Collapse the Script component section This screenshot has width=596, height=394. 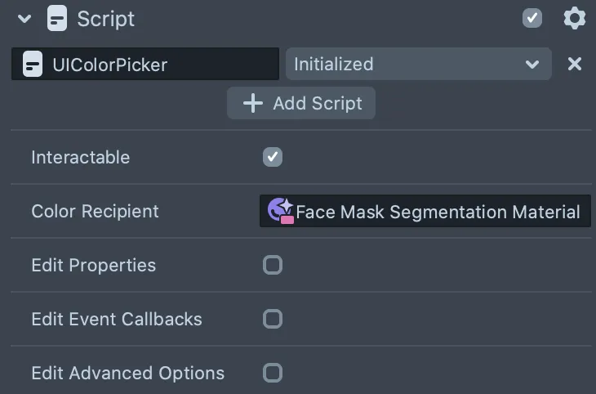(x=24, y=18)
